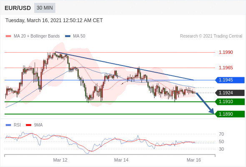
Task: Click the MA 50 legend label
Action: (79, 36)
